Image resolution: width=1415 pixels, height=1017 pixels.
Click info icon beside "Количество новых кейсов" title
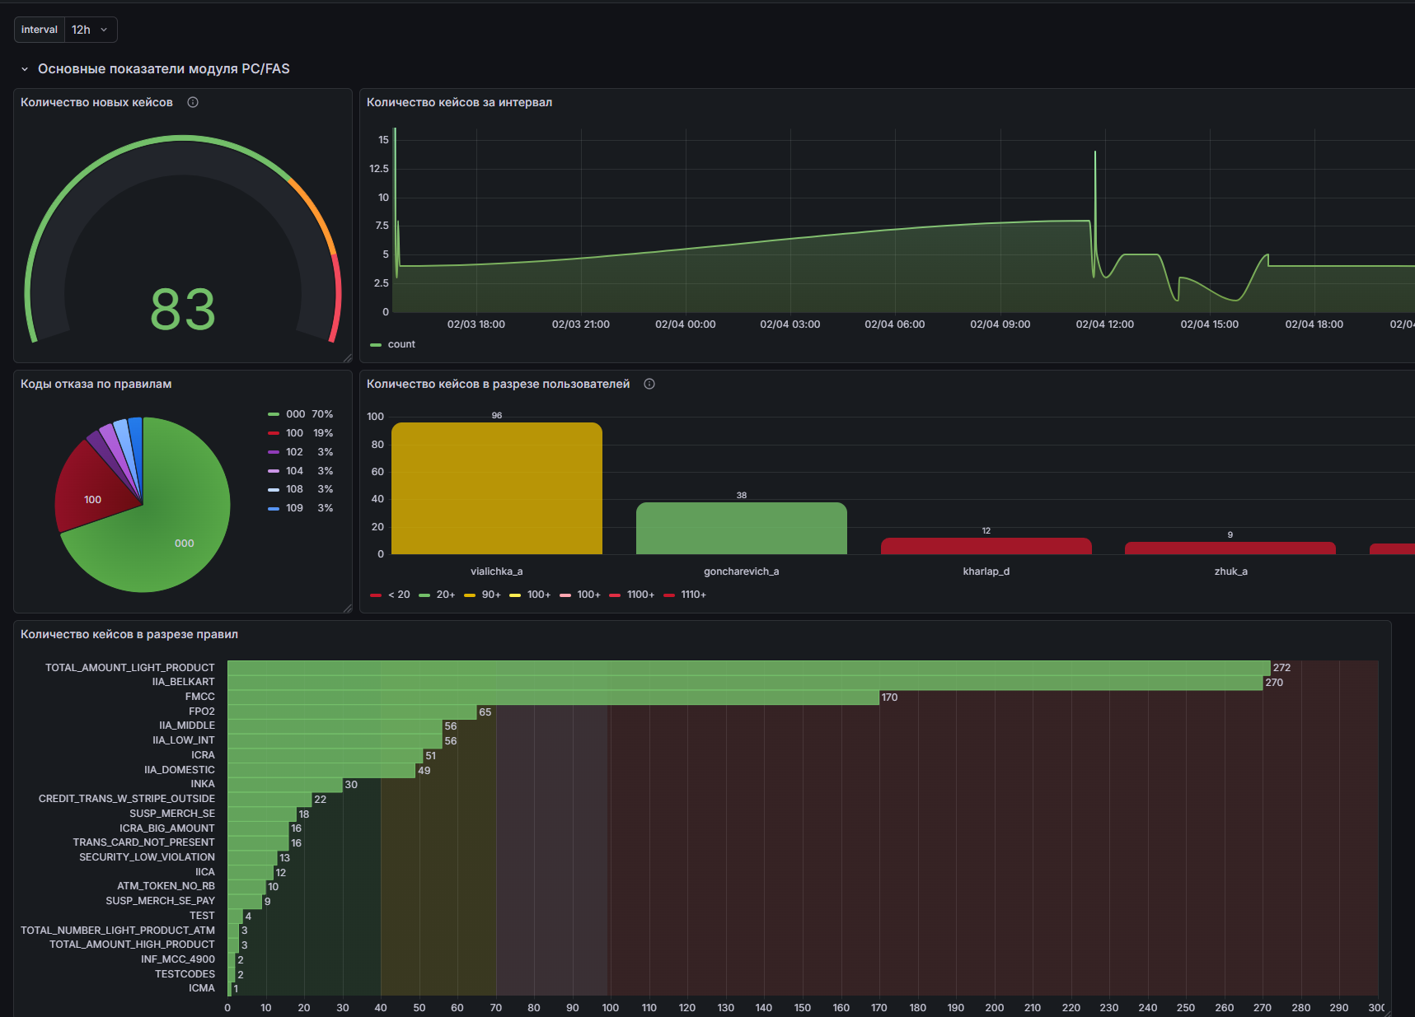pyautogui.click(x=193, y=102)
